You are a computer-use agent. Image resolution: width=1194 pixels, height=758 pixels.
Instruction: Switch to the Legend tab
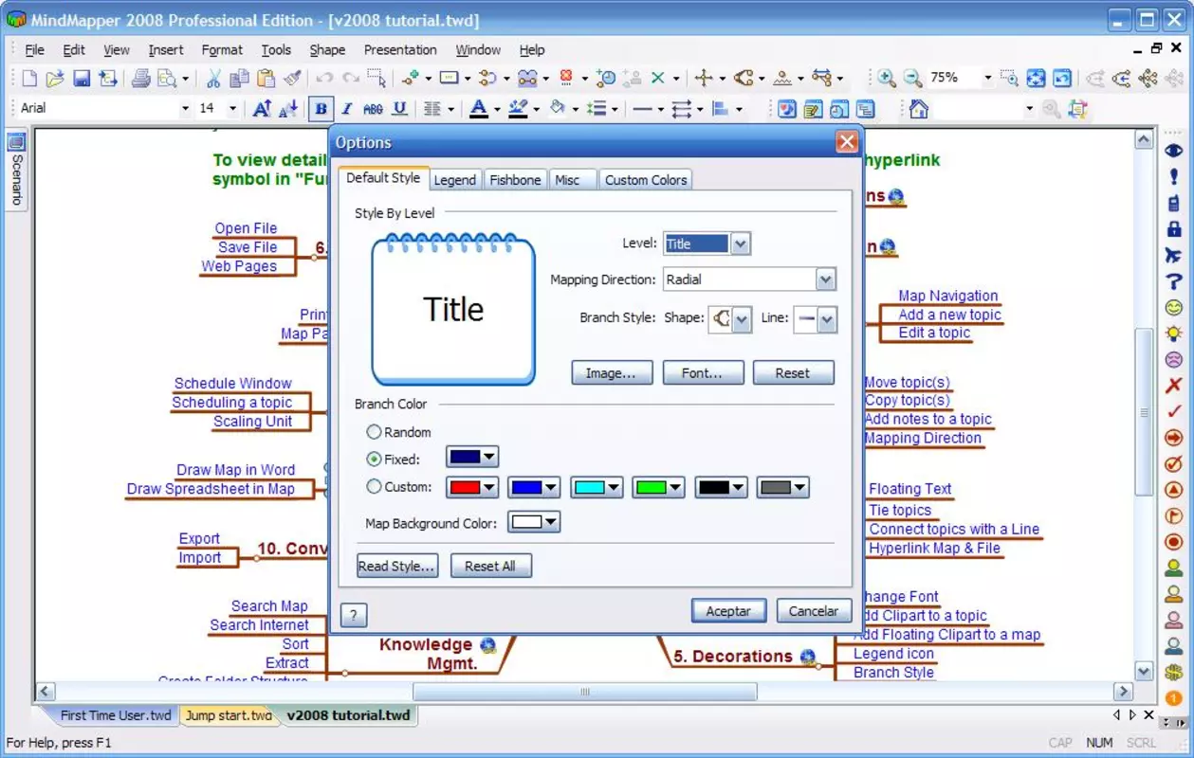pos(455,180)
